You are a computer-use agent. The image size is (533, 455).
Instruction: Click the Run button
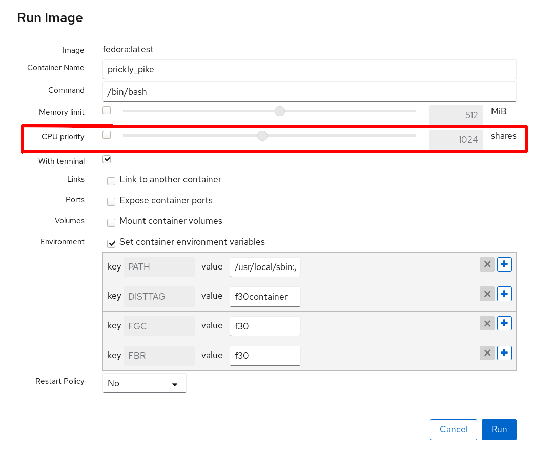coord(499,429)
